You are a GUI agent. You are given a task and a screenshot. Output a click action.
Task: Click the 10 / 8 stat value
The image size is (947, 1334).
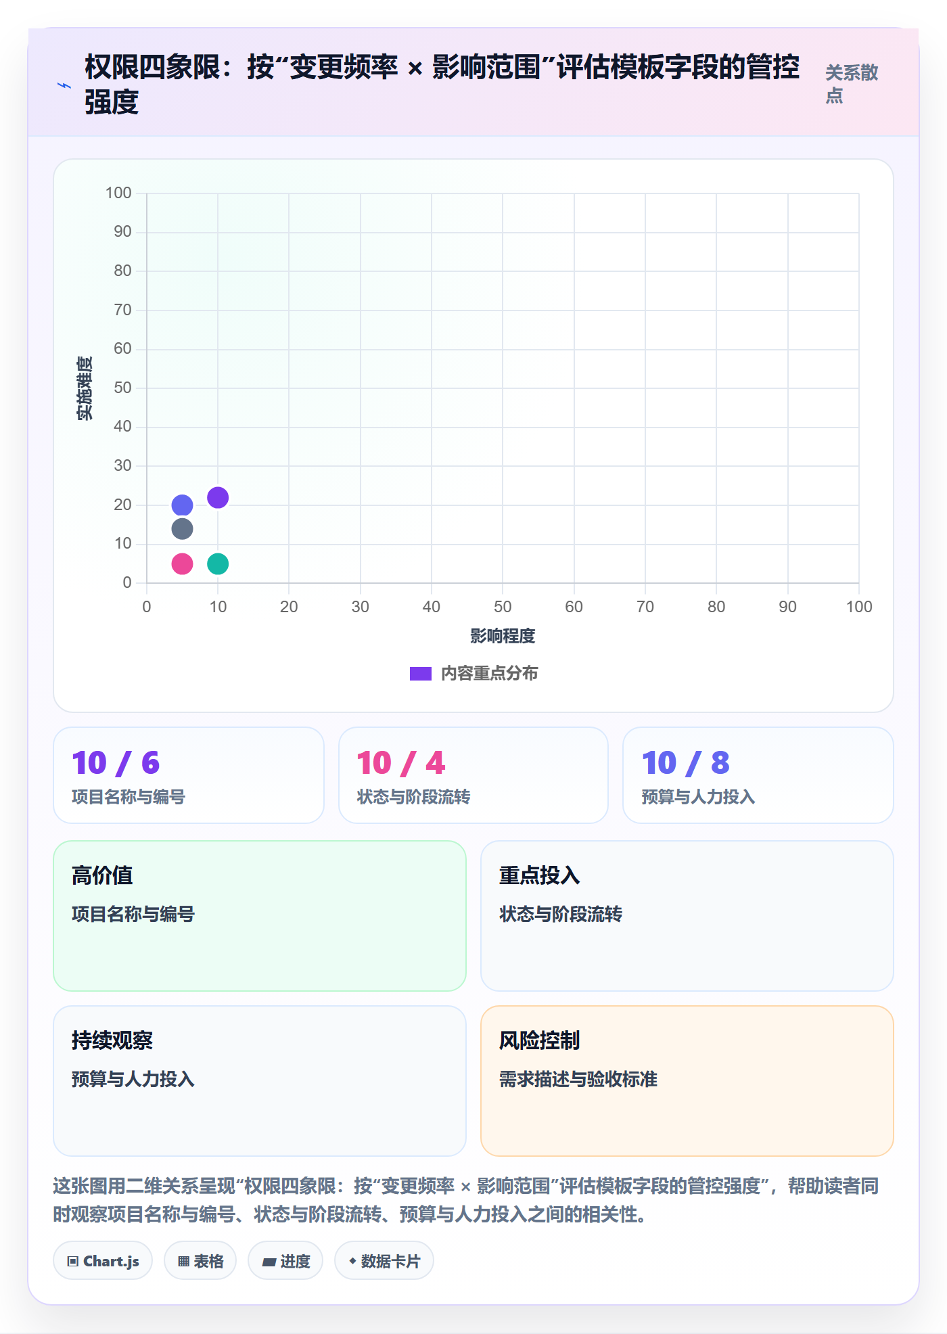(x=686, y=763)
